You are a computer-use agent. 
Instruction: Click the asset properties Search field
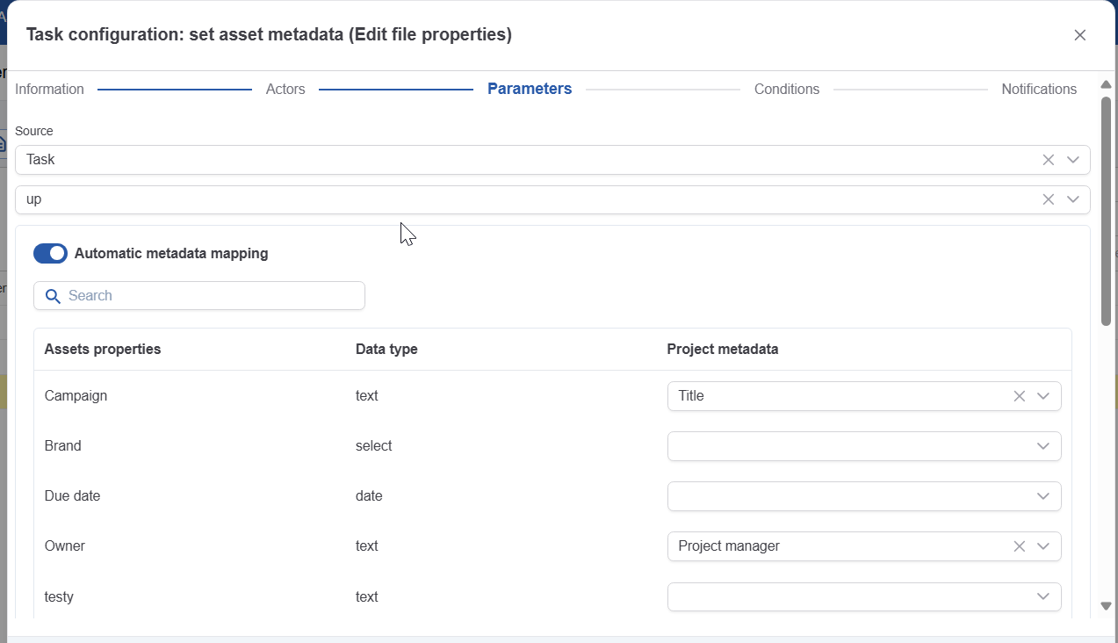coord(211,296)
